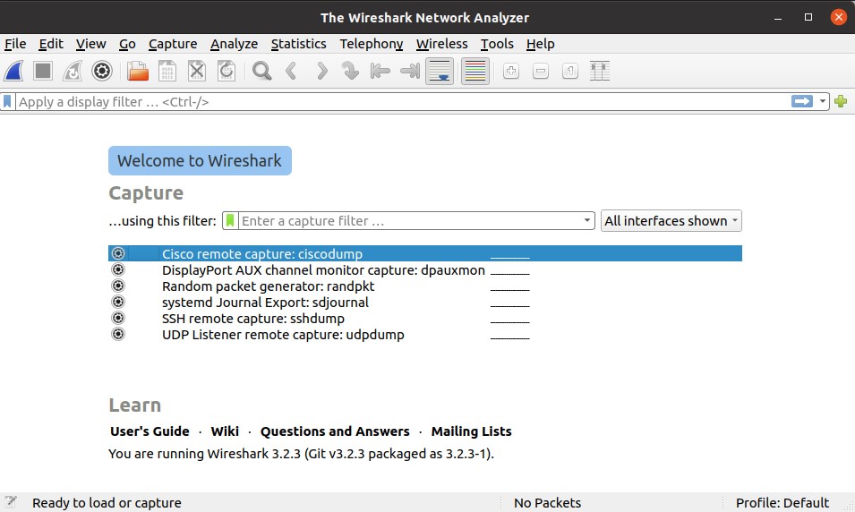Viewport: 855px width, 512px height.
Task: Select Cisco remote capture: ciscodump interface
Action: click(x=425, y=253)
